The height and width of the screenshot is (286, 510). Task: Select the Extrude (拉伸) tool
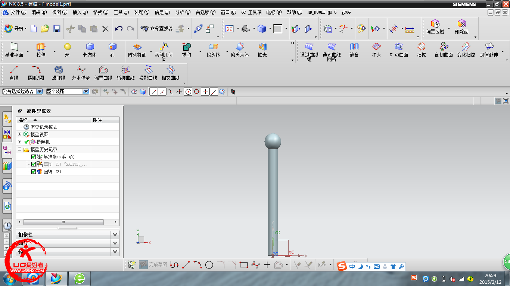41,50
